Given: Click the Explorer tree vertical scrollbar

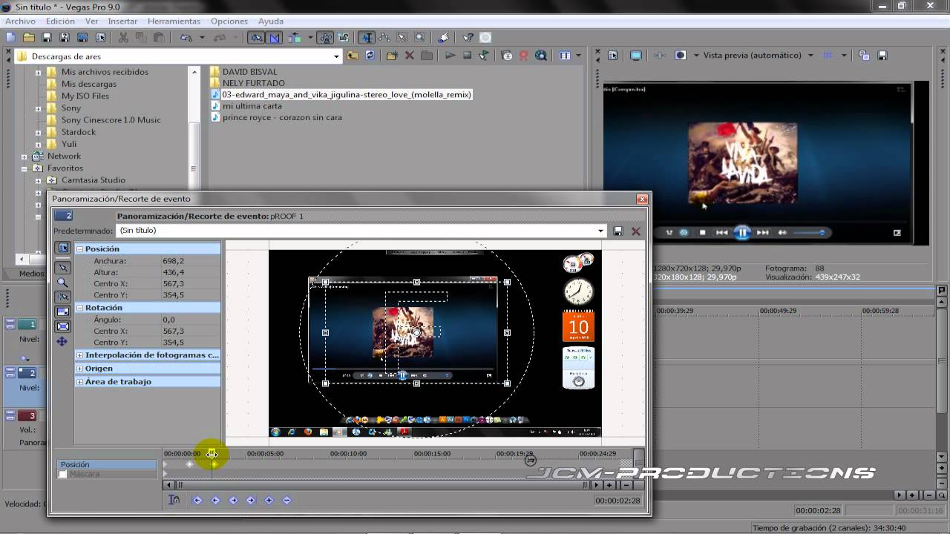Looking at the screenshot, I should 194,157.
